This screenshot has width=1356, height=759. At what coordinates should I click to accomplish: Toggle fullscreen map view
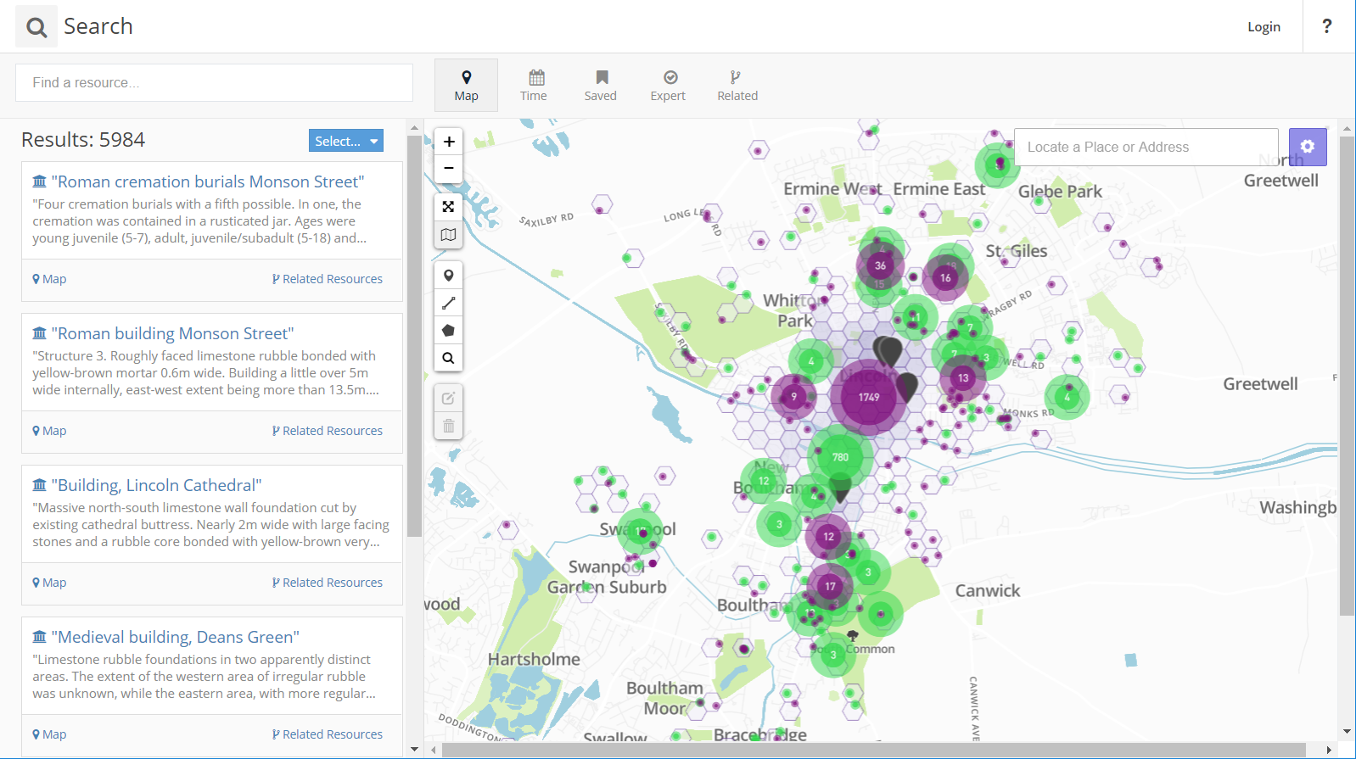pos(449,207)
